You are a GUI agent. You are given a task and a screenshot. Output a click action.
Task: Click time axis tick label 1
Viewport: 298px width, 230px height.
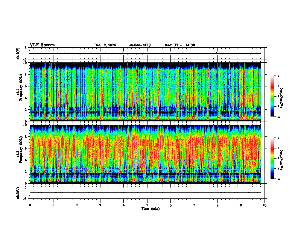point(53,205)
